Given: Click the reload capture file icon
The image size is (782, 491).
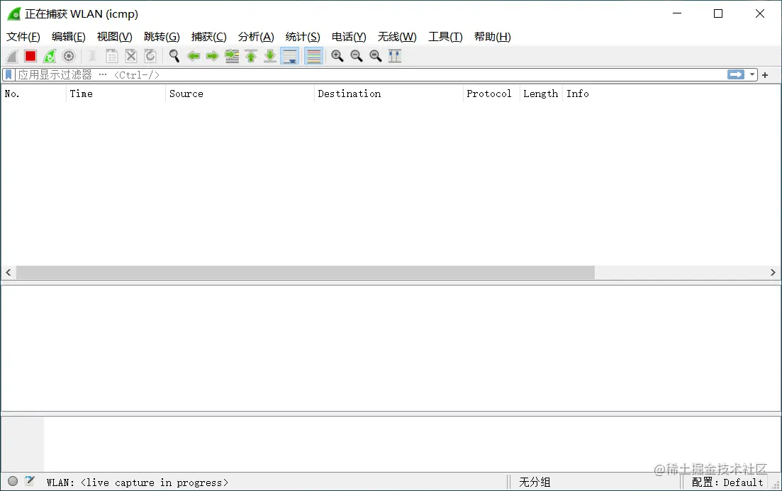Looking at the screenshot, I should [x=150, y=57].
